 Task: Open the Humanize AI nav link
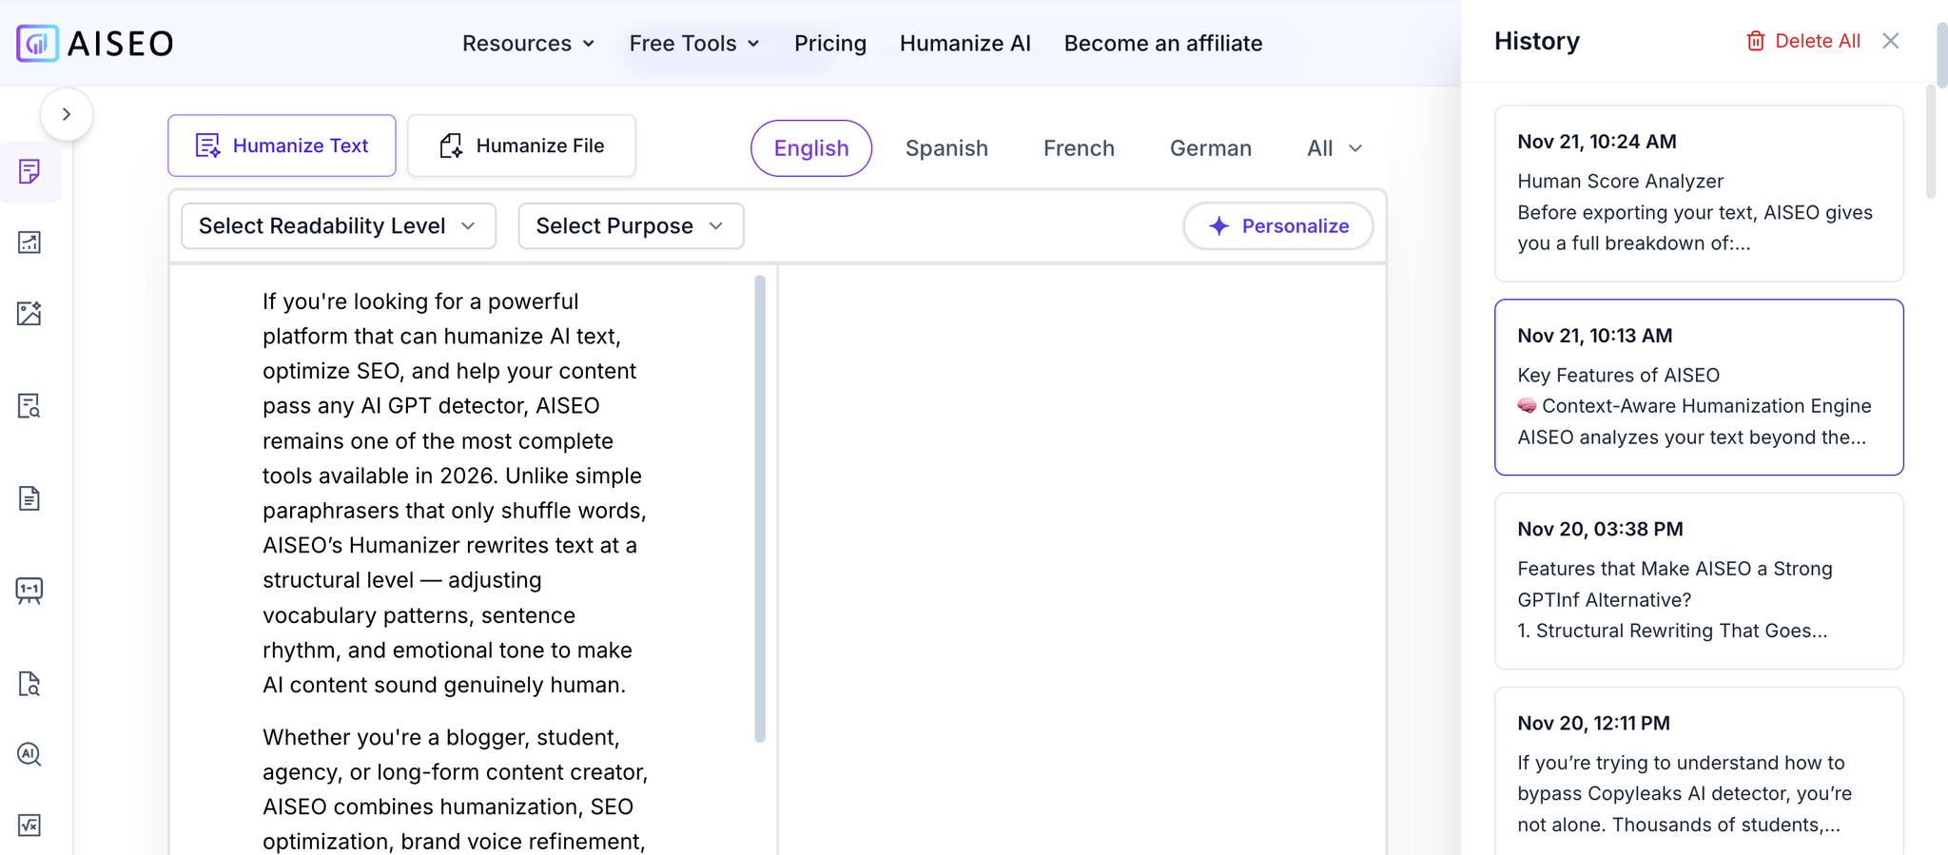click(x=965, y=44)
